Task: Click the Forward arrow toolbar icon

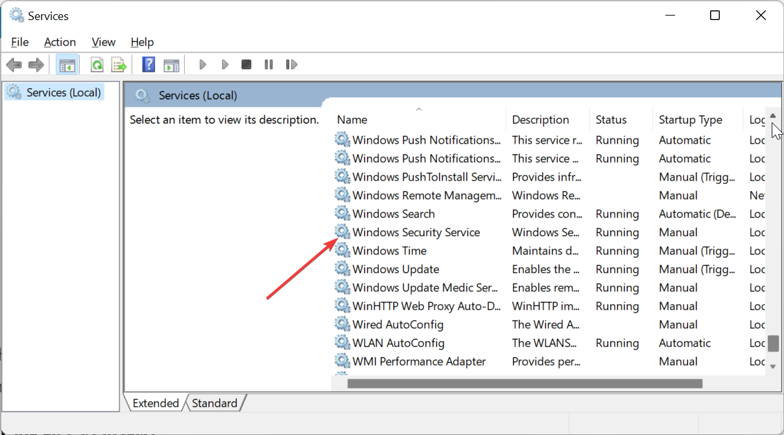Action: (x=36, y=65)
